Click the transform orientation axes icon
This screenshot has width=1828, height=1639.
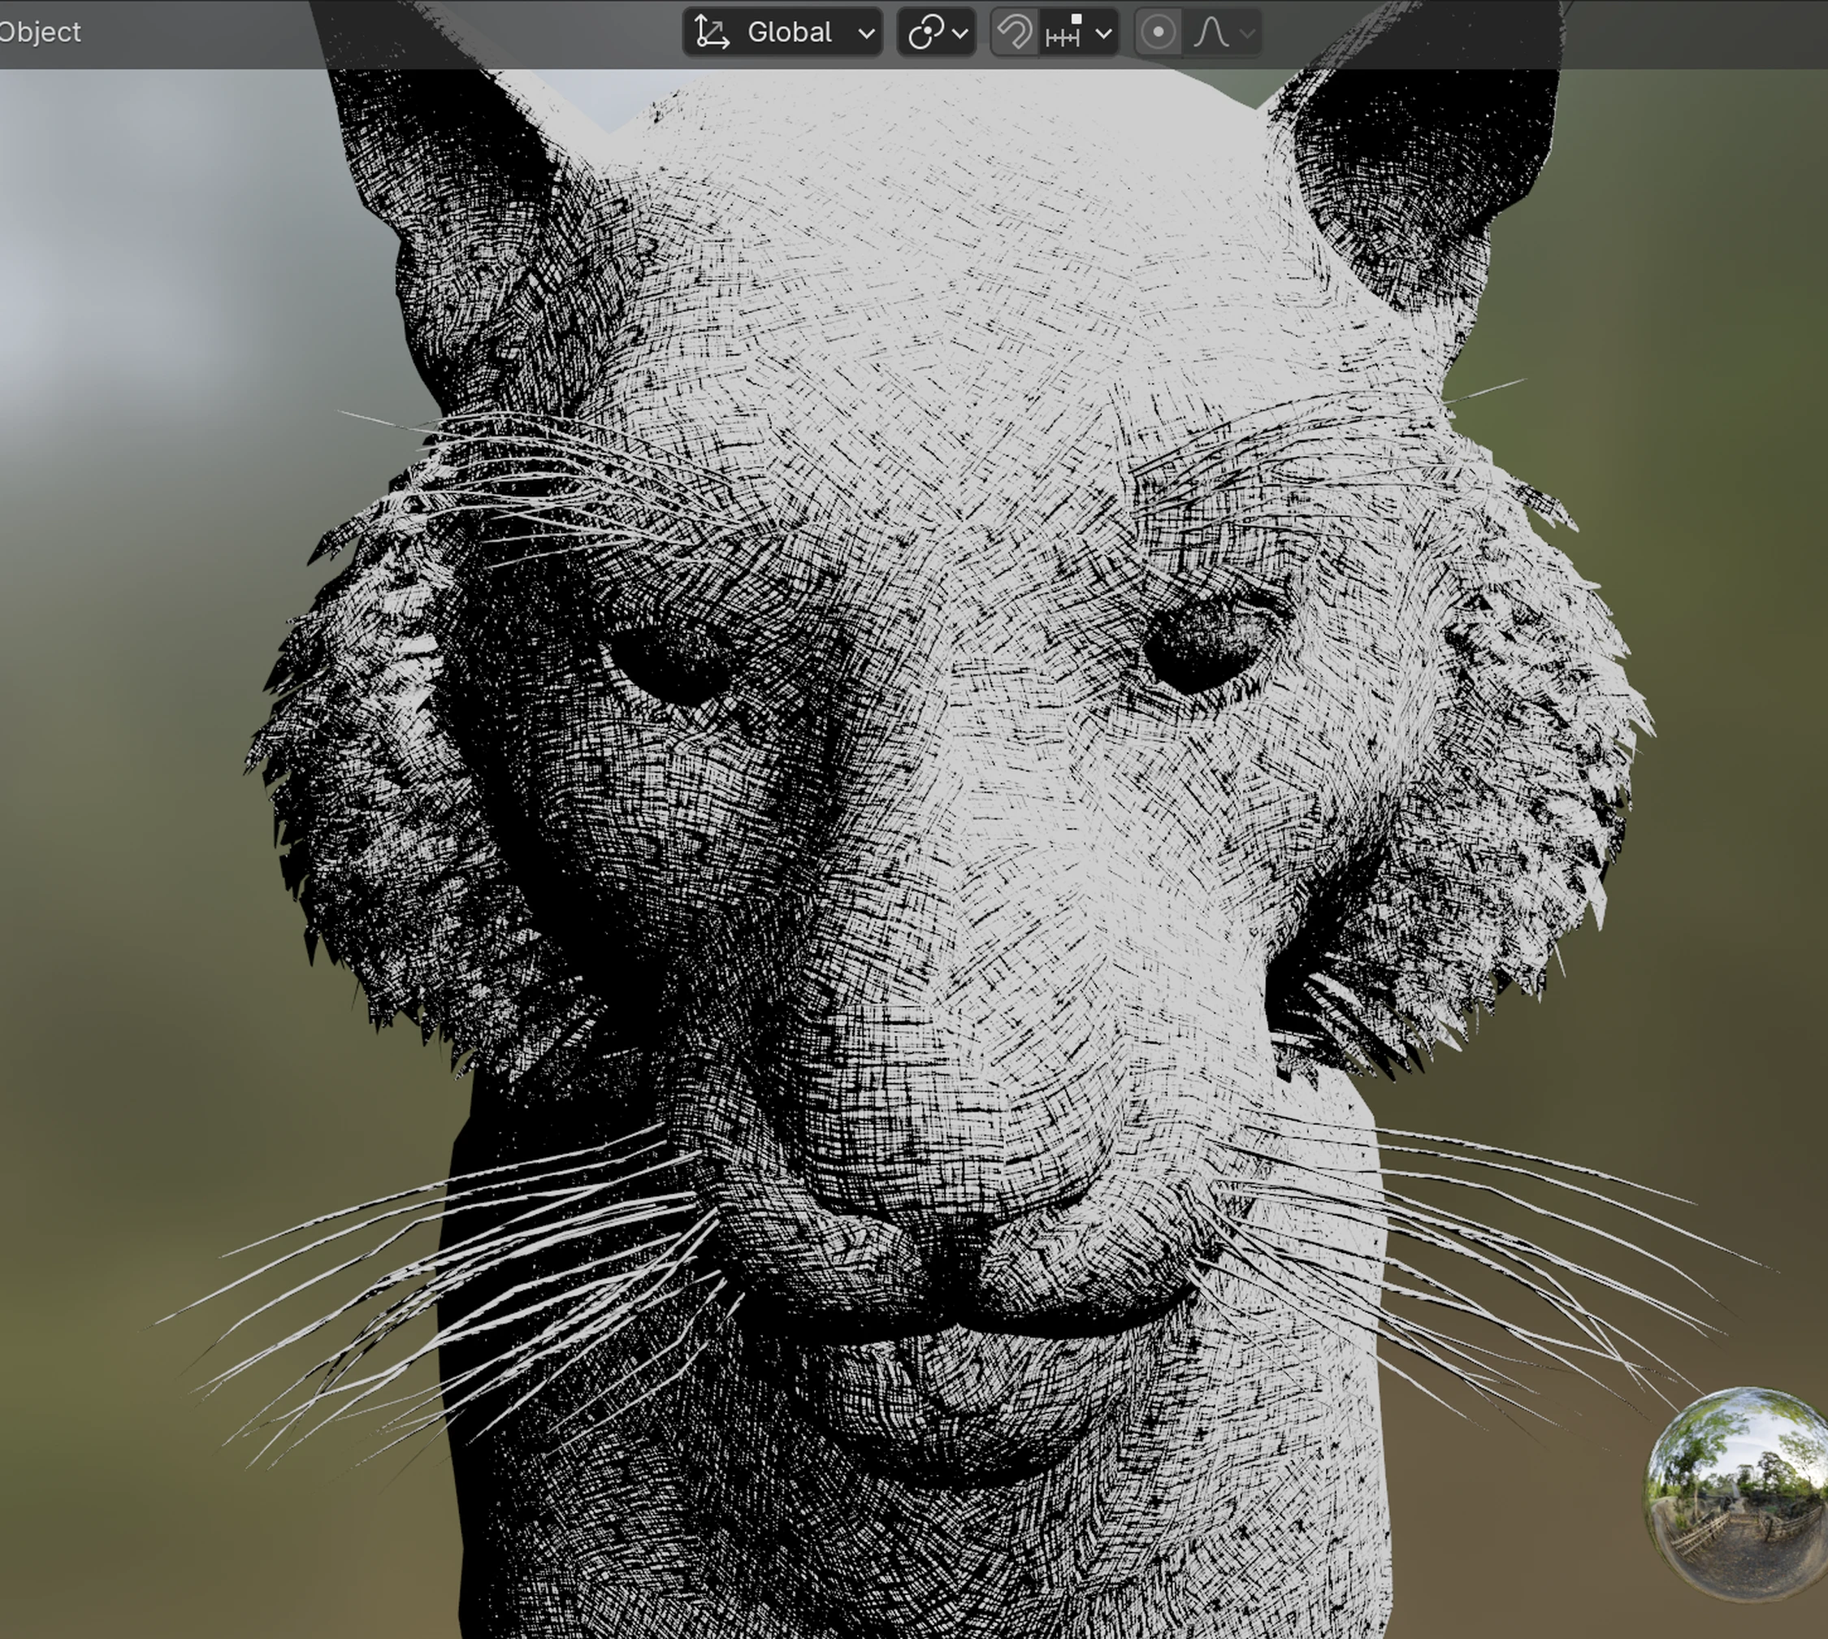(713, 33)
